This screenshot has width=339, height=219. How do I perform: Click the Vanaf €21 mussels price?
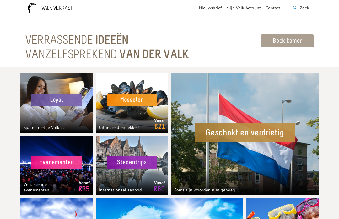point(159,124)
